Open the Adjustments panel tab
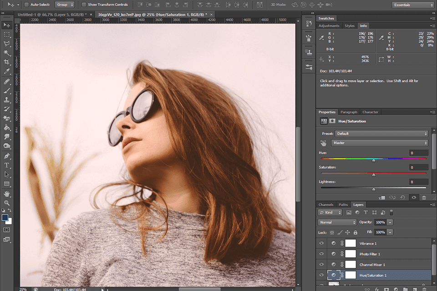The width and height of the screenshot is (437, 291). [x=329, y=26]
